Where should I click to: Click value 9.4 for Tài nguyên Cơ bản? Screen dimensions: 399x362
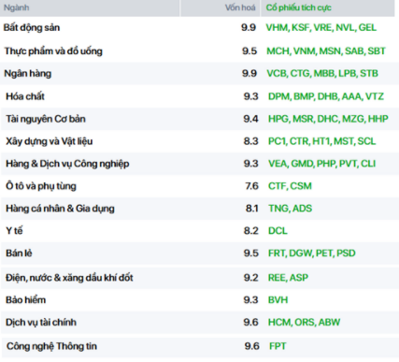[251, 119]
